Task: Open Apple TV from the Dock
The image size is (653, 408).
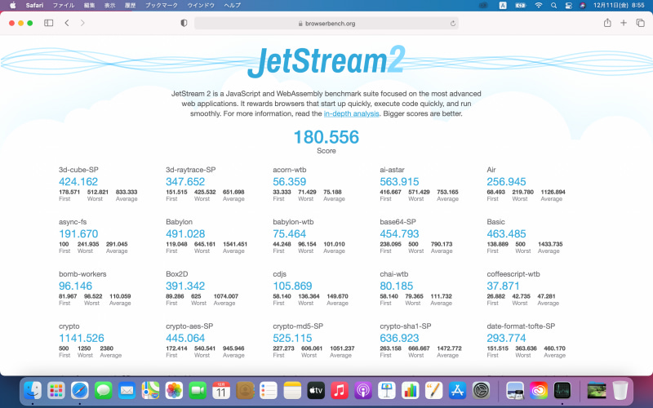Action: (x=316, y=391)
